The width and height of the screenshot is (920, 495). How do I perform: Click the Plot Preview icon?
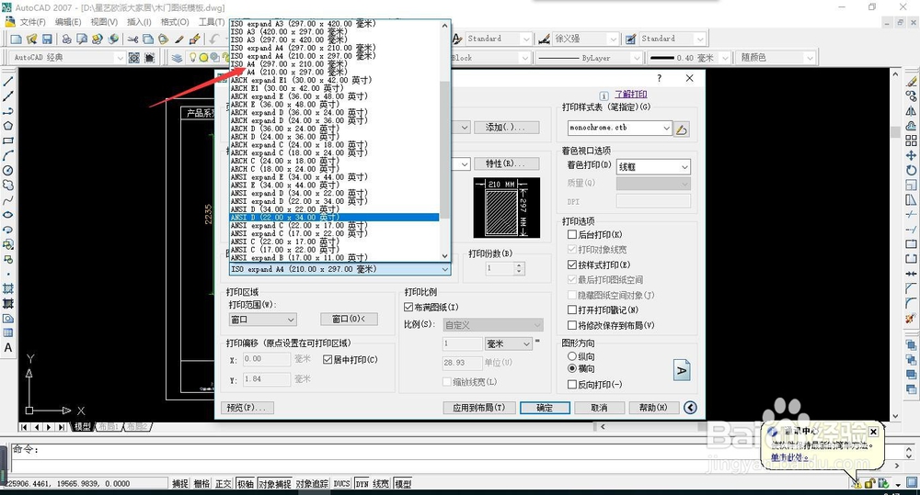(82, 39)
